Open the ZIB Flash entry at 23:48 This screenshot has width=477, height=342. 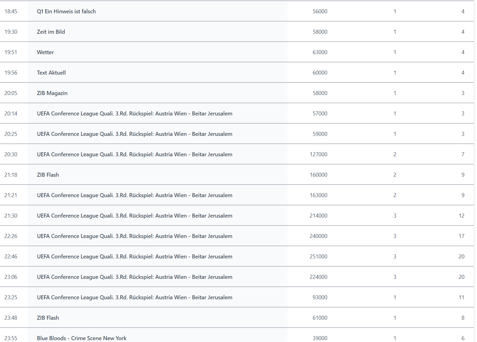[48, 318]
